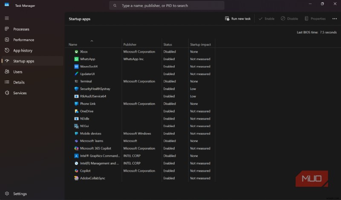Screen dimensions: 341x200
Task: Sort by the Status column header
Action: 168,45
